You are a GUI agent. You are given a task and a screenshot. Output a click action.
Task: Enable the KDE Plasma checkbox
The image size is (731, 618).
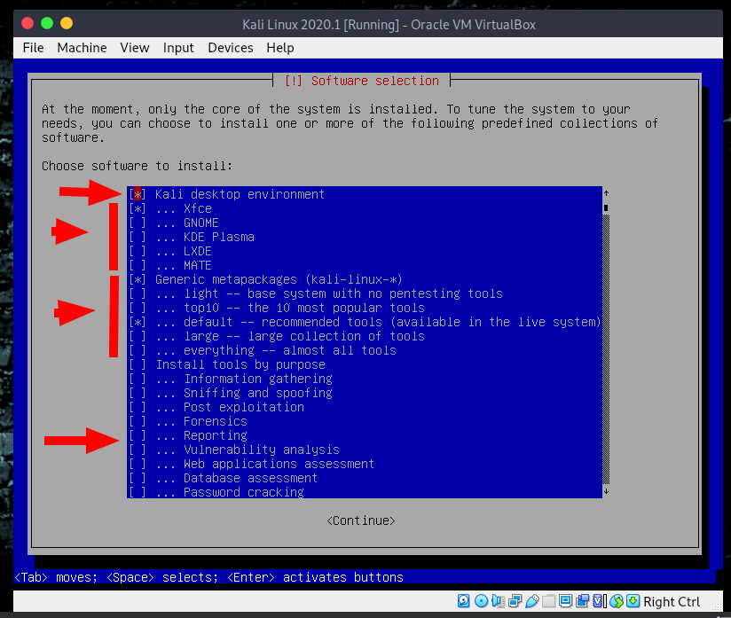tap(137, 237)
